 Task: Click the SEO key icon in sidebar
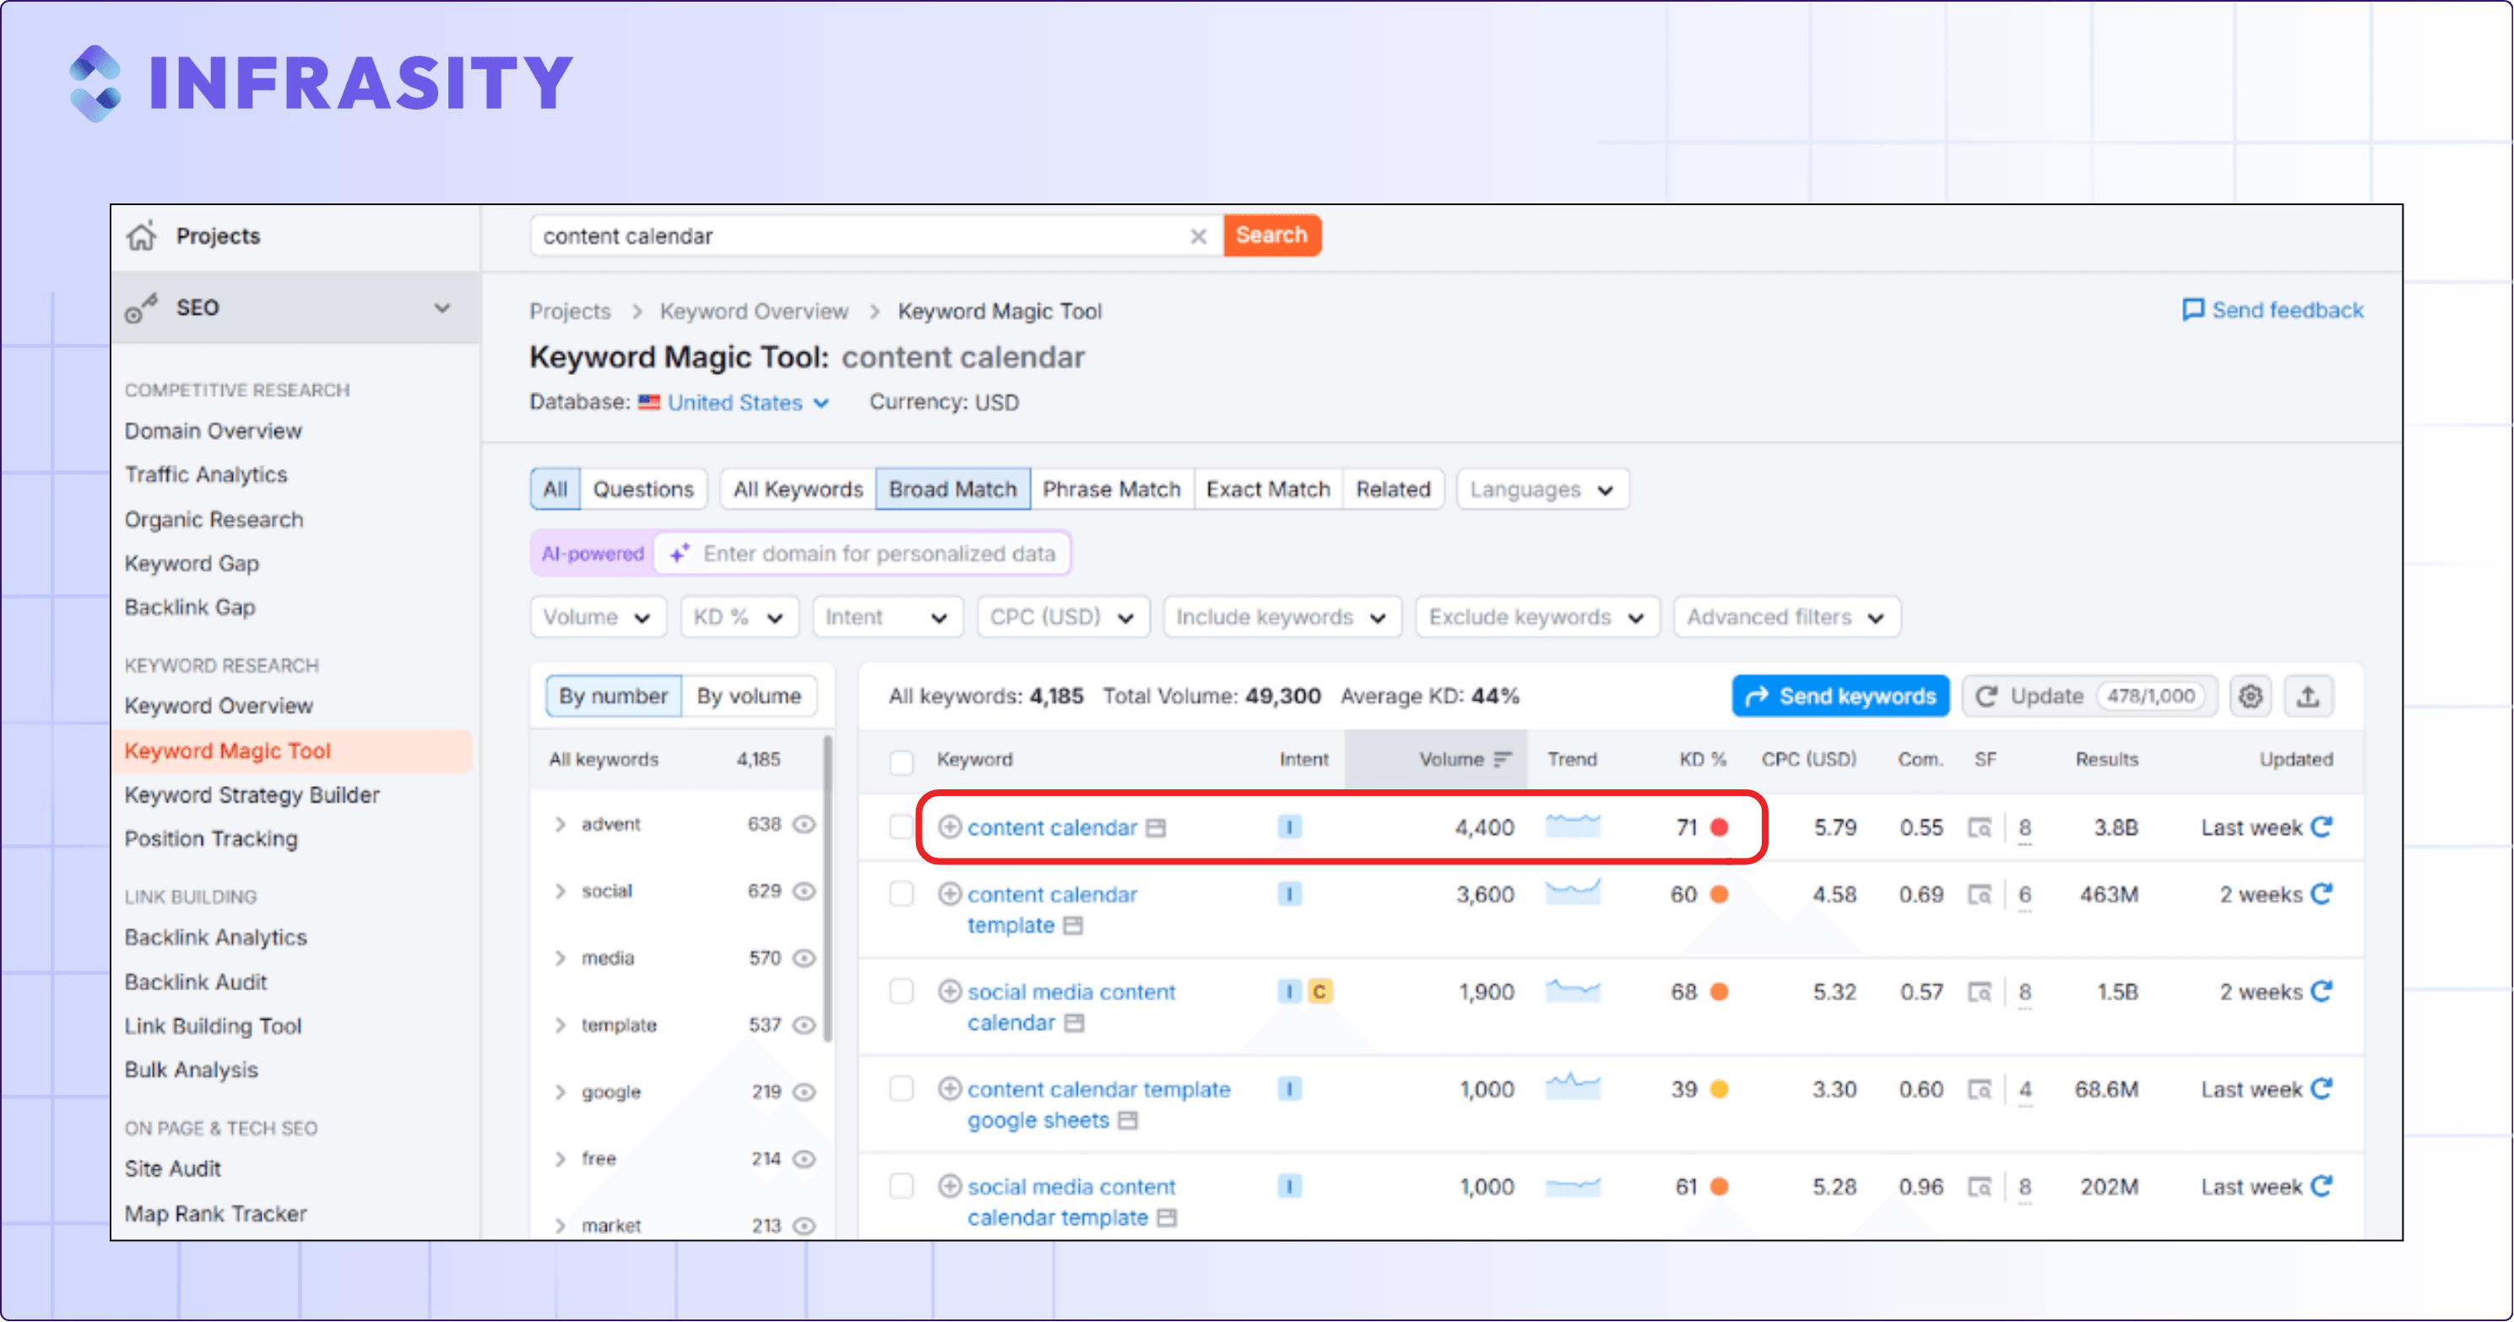click(x=142, y=307)
